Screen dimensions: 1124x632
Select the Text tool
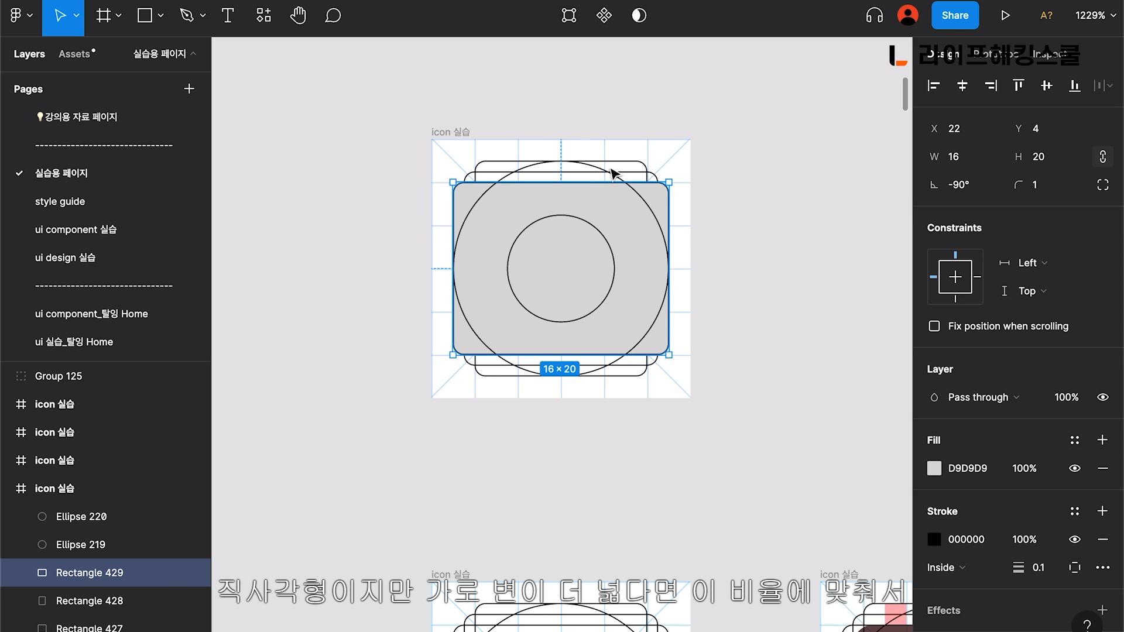click(228, 16)
